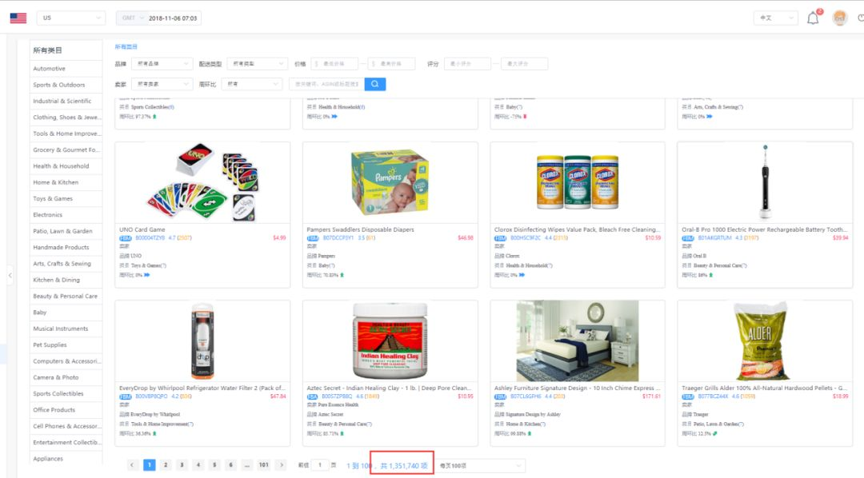The width and height of the screenshot is (864, 478).
Task: Open the UNO Card Game title
Action: pyautogui.click(x=142, y=229)
